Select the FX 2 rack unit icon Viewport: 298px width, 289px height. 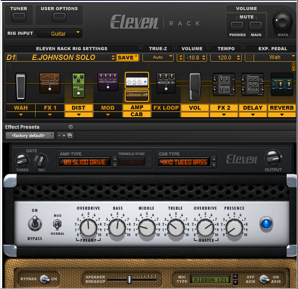(224, 84)
